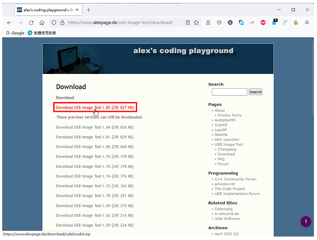Viewport: 317px width, 240px height.
Task: Download USB Image Tool 1.59 zip
Action: click(95, 225)
